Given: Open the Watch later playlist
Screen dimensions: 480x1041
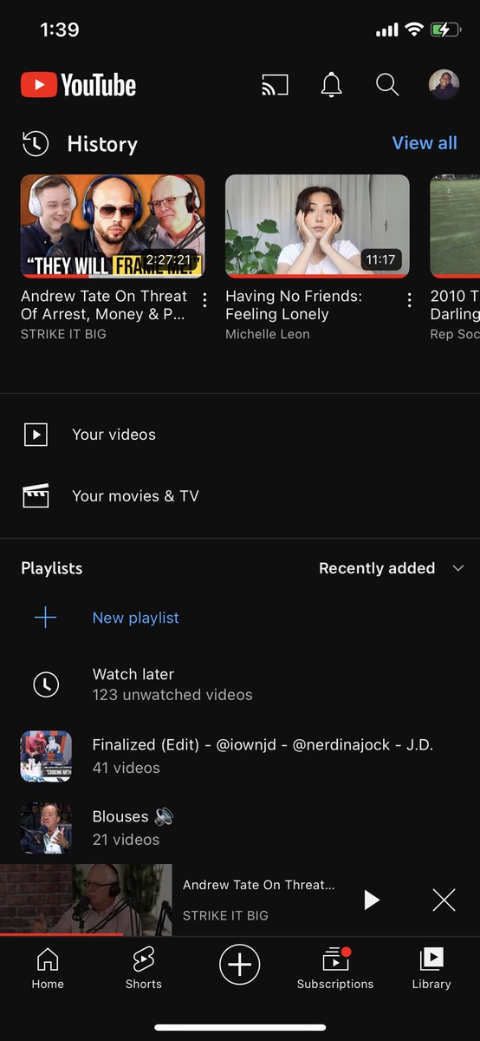Looking at the screenshot, I should click(x=240, y=684).
